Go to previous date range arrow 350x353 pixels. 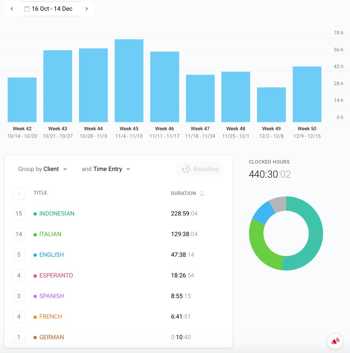(x=12, y=9)
